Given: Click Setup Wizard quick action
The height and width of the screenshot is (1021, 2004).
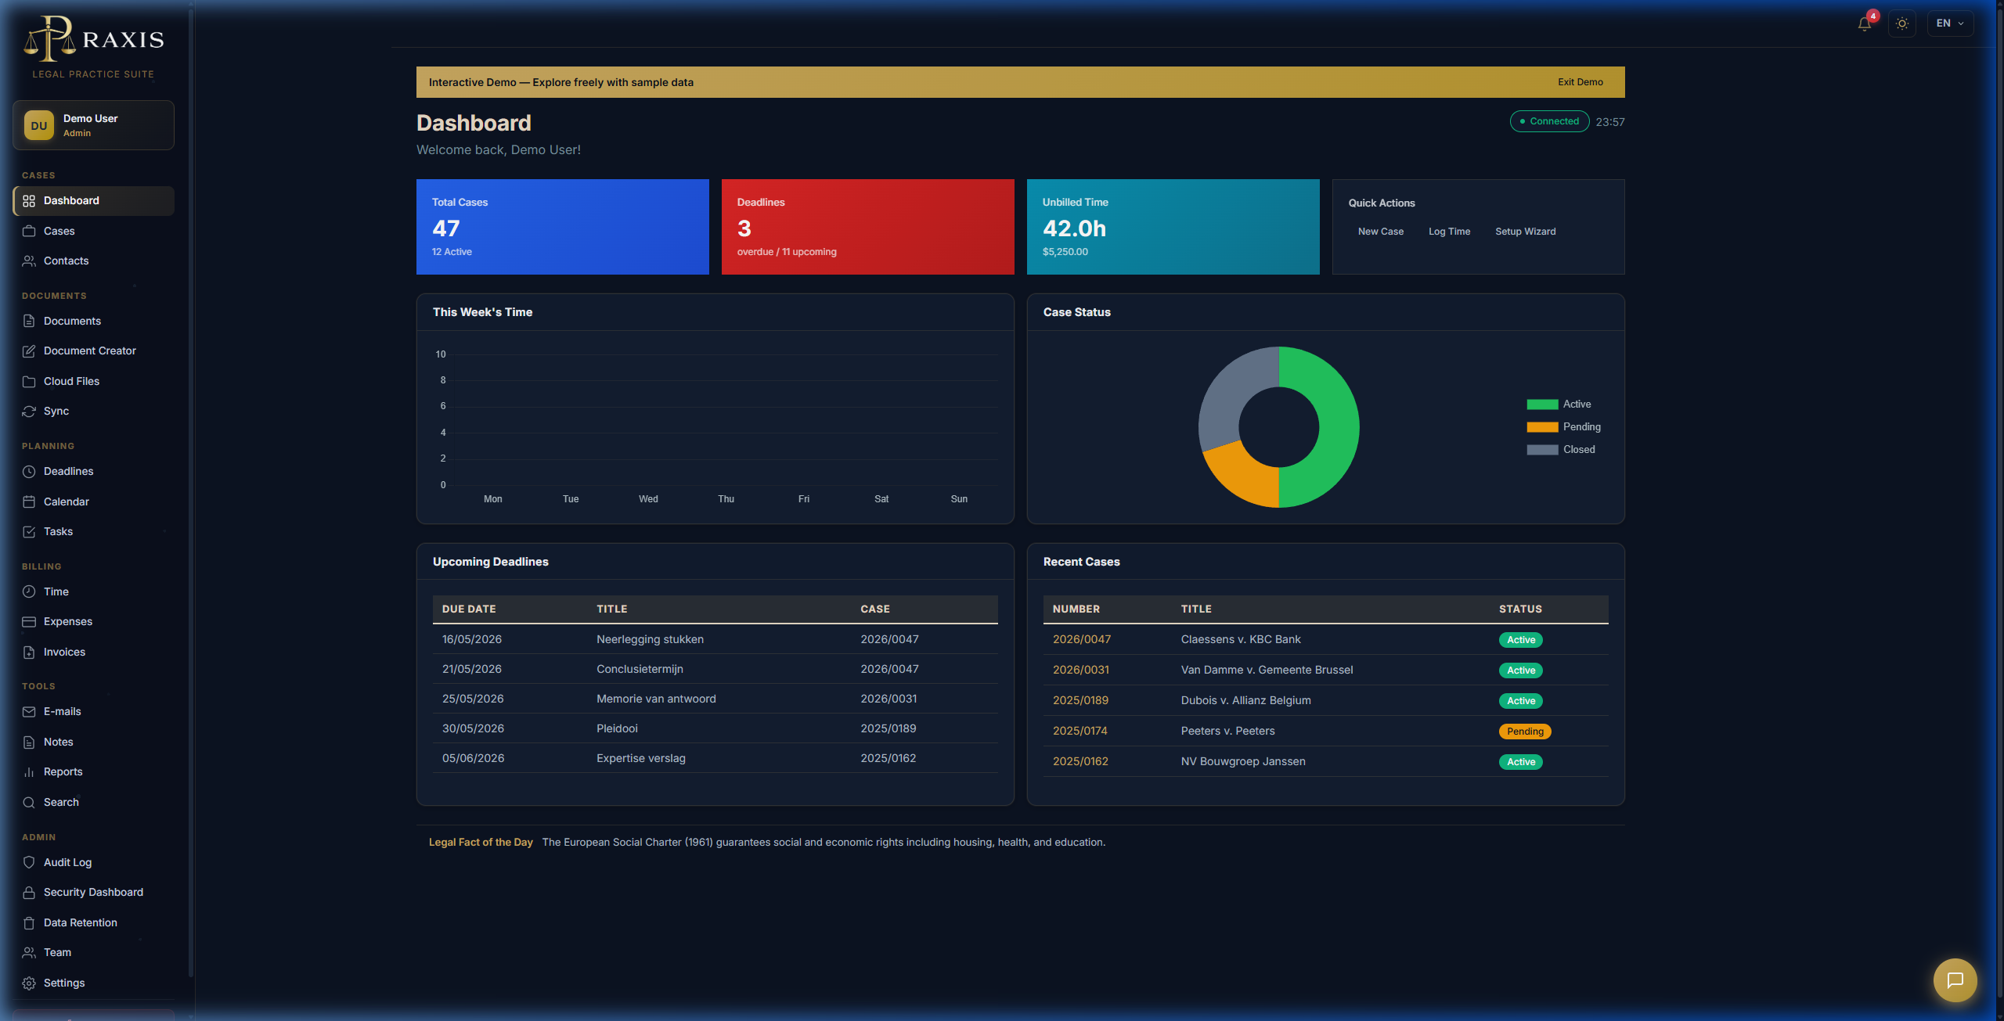Looking at the screenshot, I should pos(1525,232).
